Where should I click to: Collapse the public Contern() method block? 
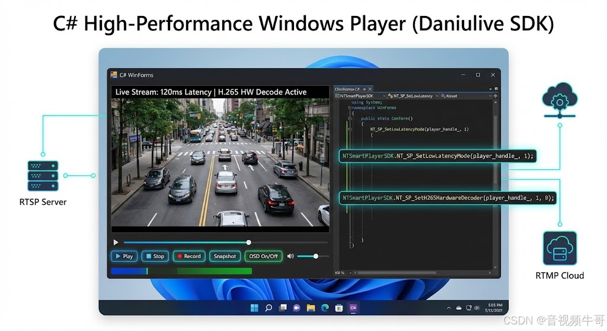point(350,118)
